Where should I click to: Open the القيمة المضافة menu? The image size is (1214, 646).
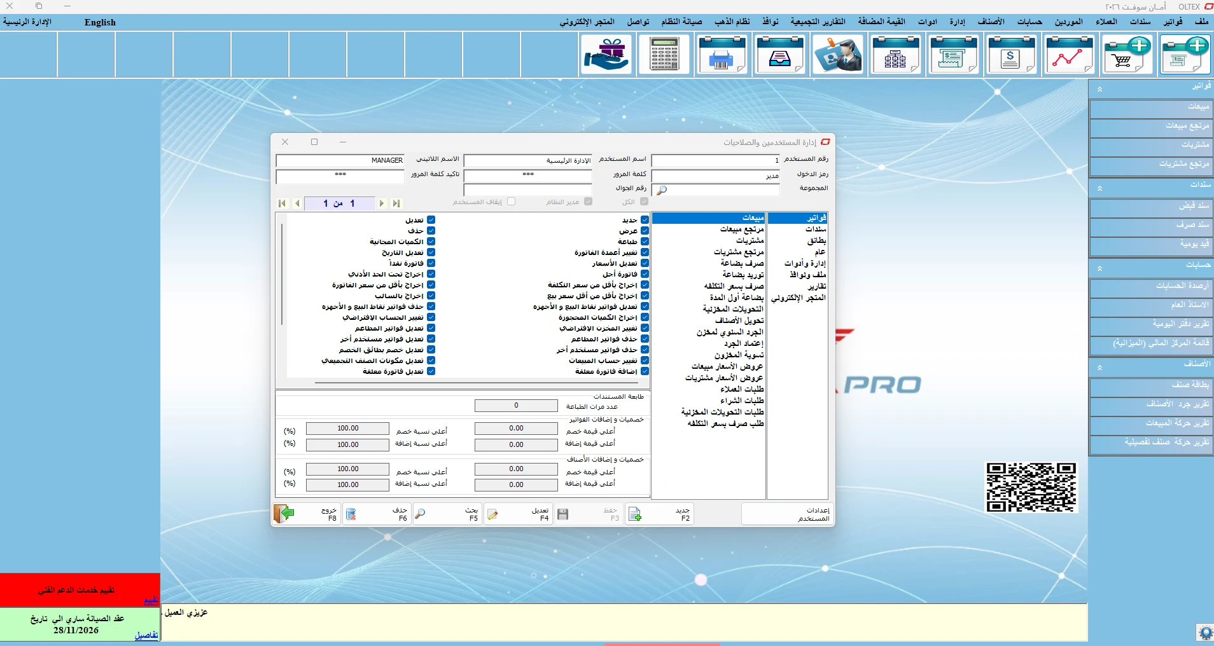(881, 22)
